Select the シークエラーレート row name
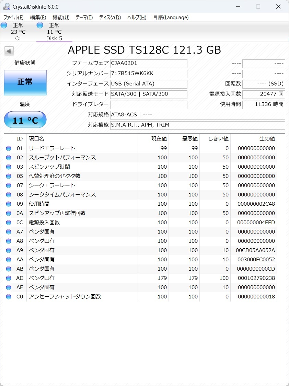289x386 pixels. (x=52, y=185)
